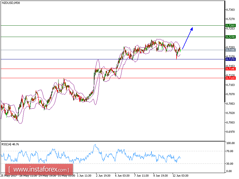Click the RSI peak near 2 Jun 19:30

click(x=95, y=144)
